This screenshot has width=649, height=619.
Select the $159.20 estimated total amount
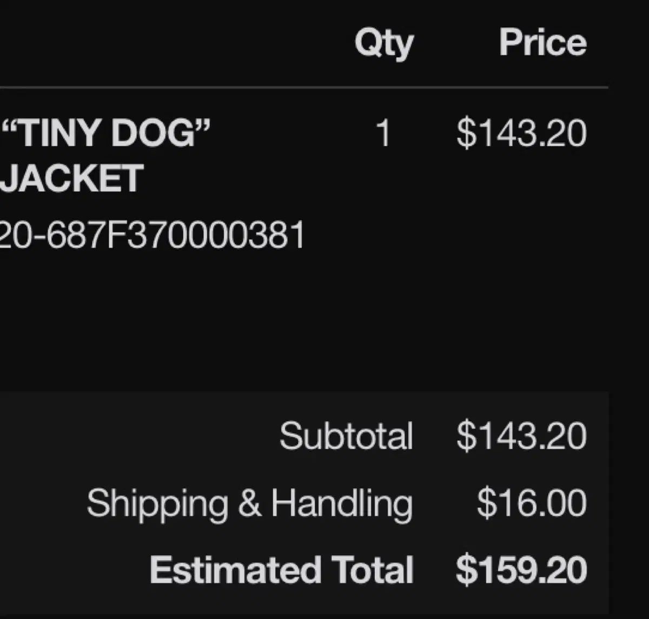[x=521, y=570]
